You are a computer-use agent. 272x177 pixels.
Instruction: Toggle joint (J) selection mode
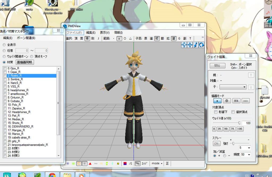tap(98, 38)
